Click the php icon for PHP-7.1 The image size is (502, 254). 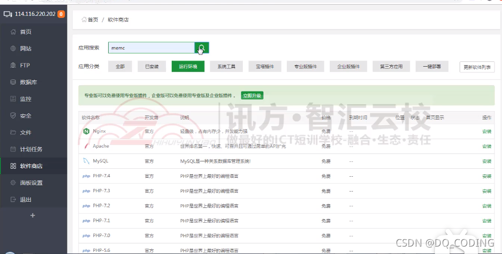(86, 221)
